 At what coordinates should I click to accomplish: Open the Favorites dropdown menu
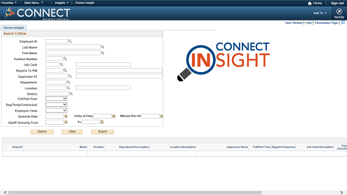coord(9,3)
